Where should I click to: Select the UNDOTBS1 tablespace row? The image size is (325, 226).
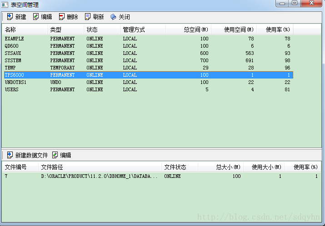[148, 82]
